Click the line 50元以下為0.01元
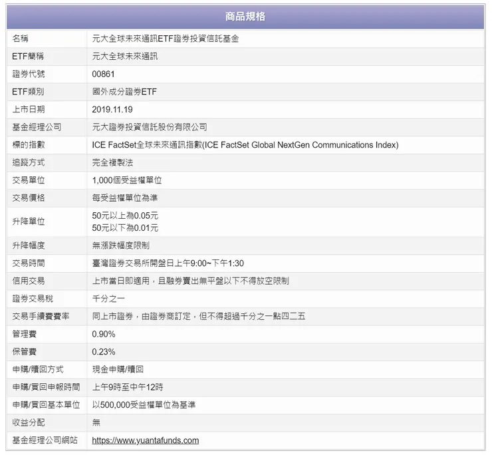 (x=125, y=227)
